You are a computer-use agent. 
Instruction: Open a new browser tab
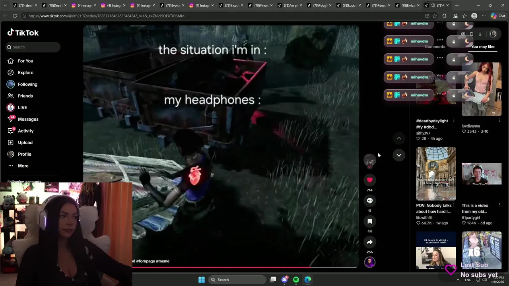tap(457, 6)
